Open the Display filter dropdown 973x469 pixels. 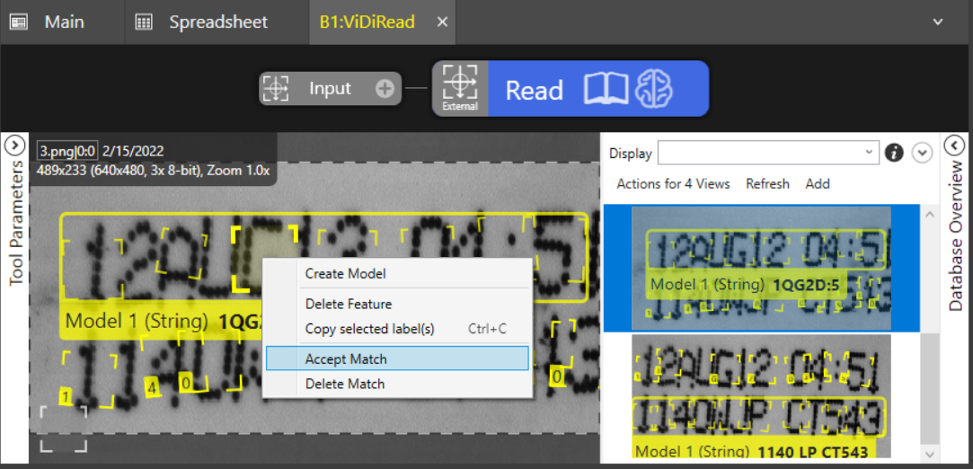[768, 153]
